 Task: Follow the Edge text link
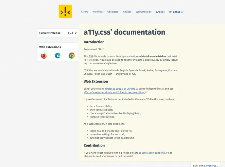click(119, 89)
